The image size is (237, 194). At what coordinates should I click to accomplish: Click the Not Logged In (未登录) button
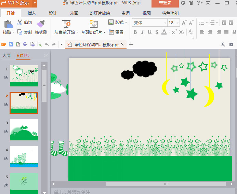tap(165, 3)
